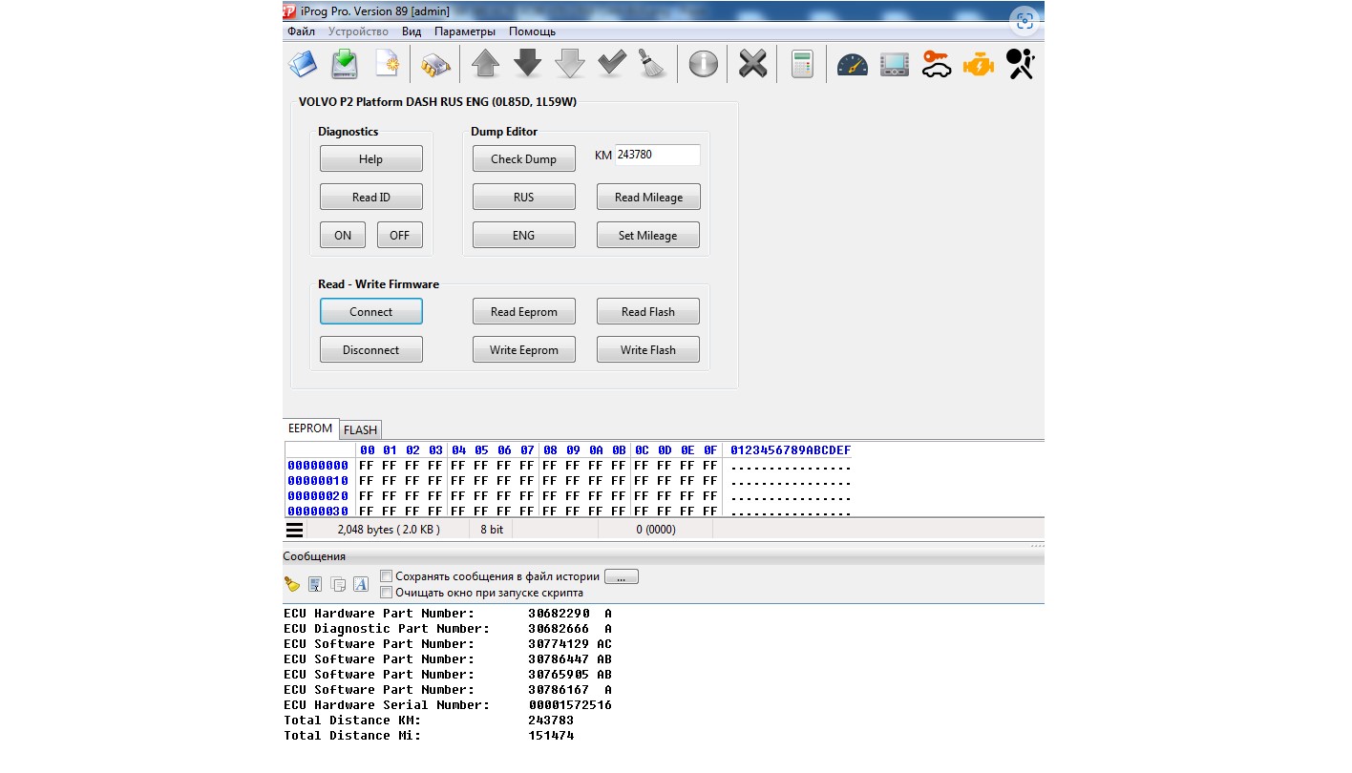Switch to the FLASH tab

pyautogui.click(x=361, y=430)
